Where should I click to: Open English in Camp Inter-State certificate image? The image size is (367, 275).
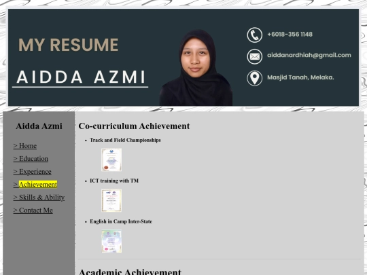point(111,241)
